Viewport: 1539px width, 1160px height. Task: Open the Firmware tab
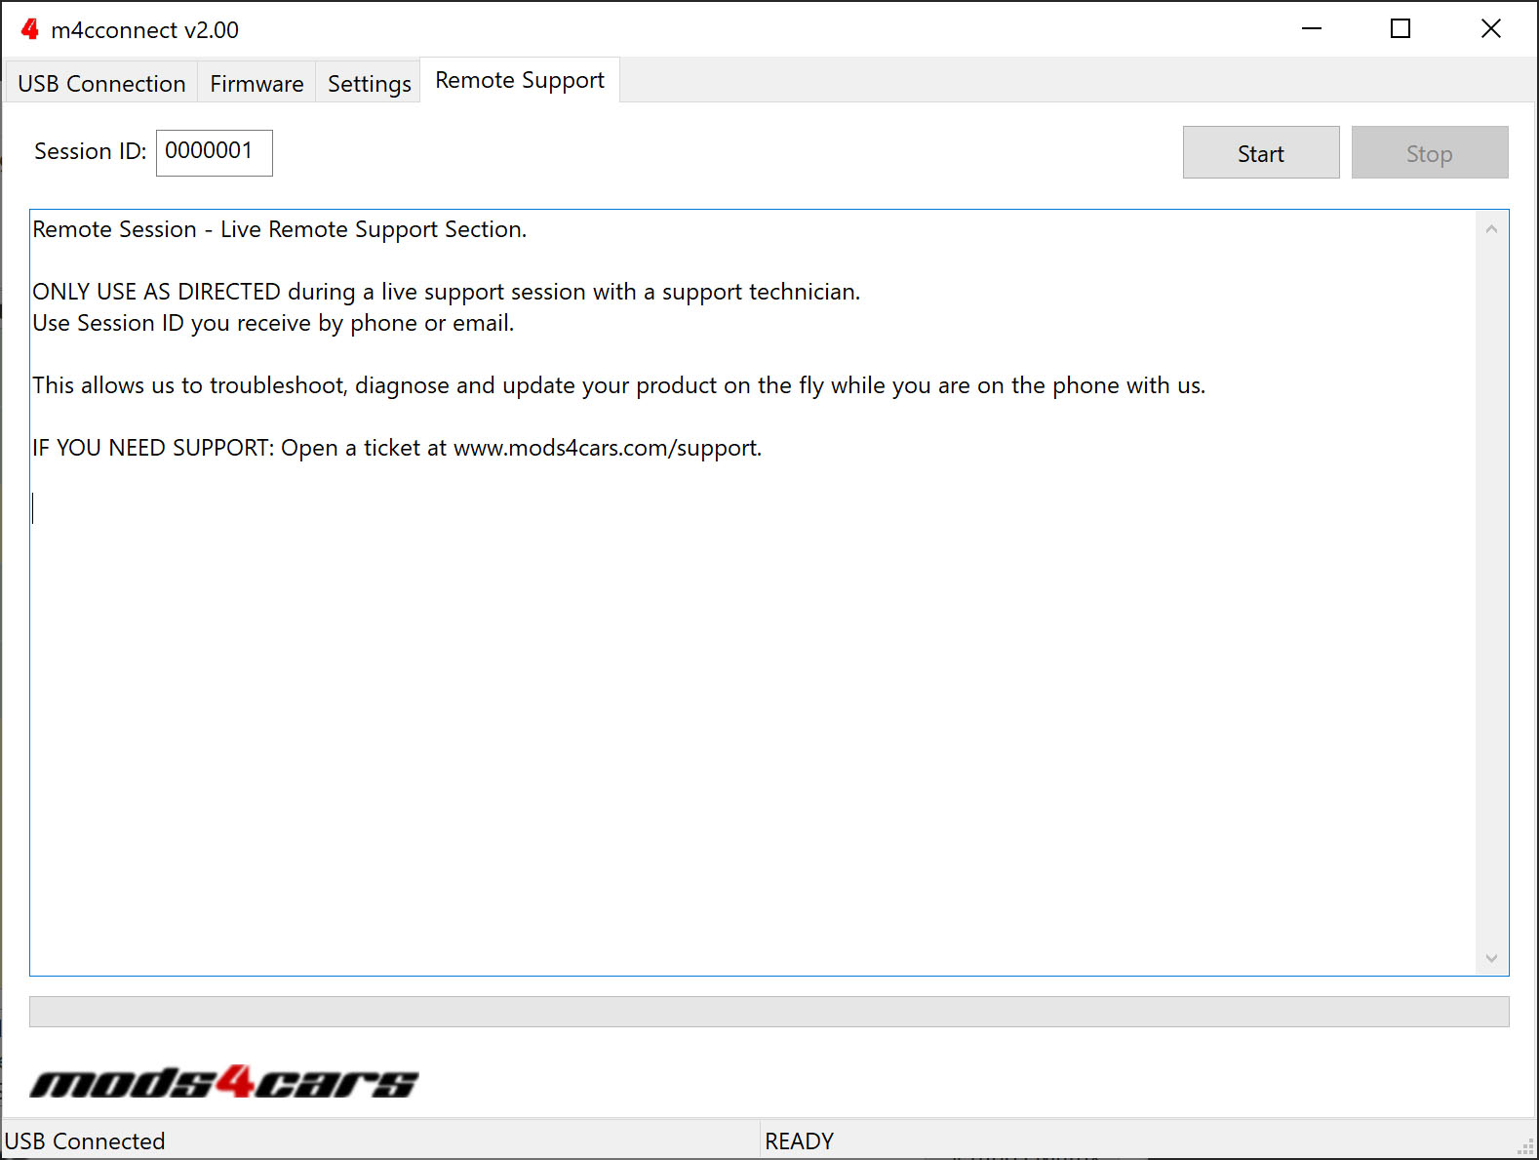pos(256,84)
